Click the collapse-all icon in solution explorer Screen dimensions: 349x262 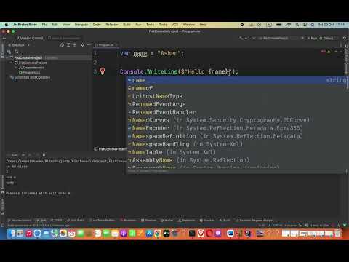74,45
